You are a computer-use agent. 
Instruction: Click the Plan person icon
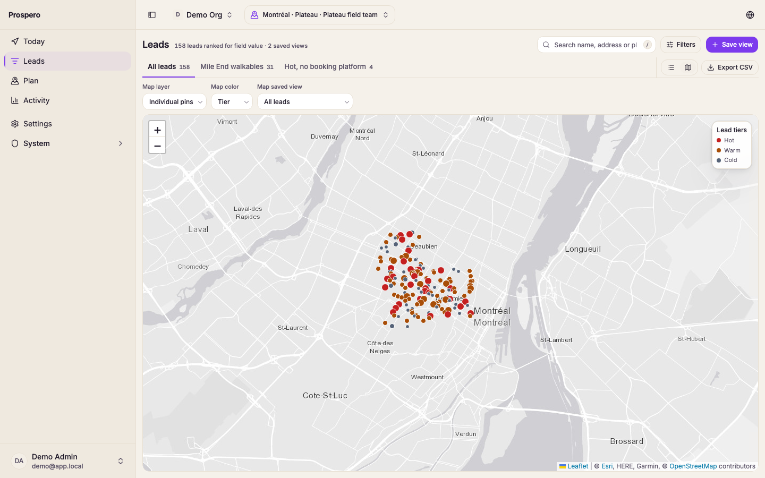(x=15, y=81)
